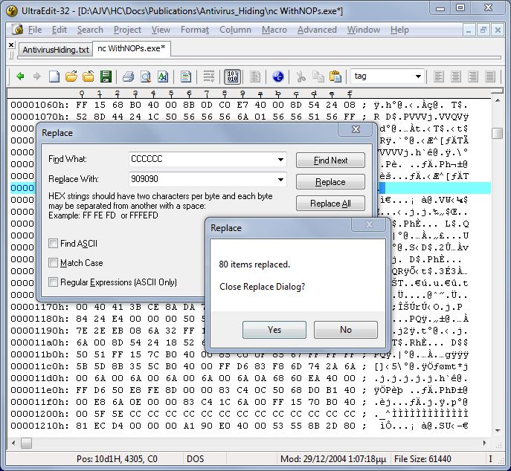Click the document page icon with green lines

(x=186, y=77)
